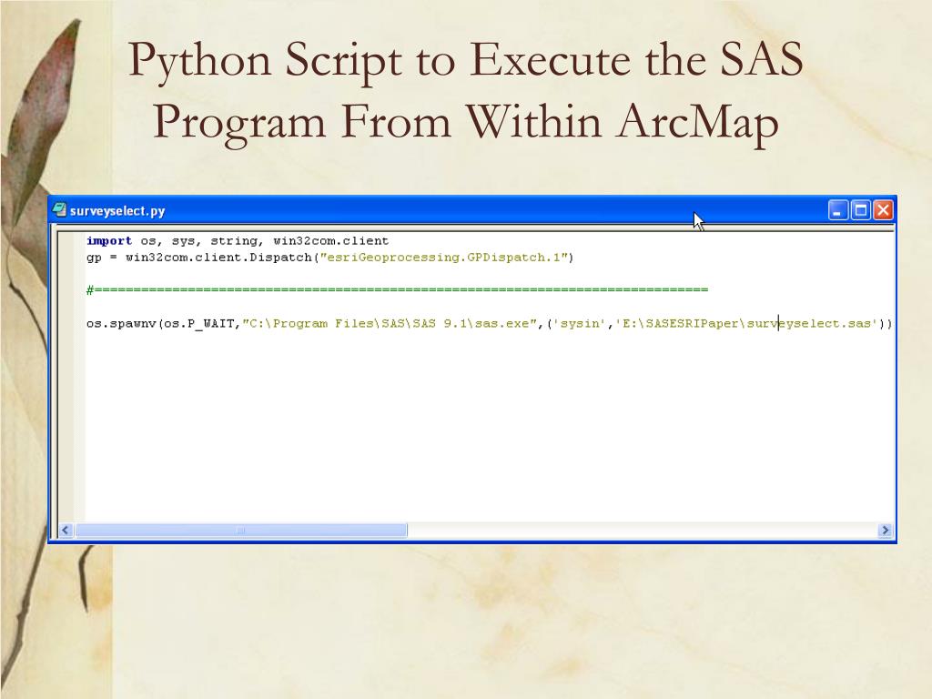Minimize the surveyselect.py window
The image size is (932, 699).
(838, 210)
